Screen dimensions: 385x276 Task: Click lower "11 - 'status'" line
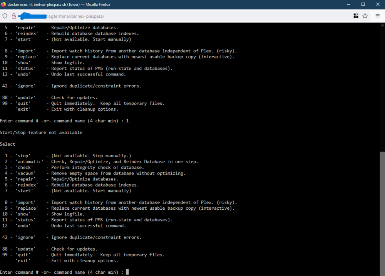[x=87, y=220]
